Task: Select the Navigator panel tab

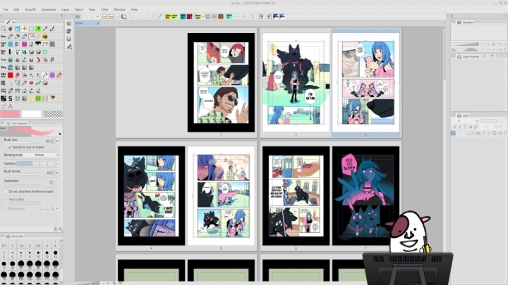Action: coord(466,22)
